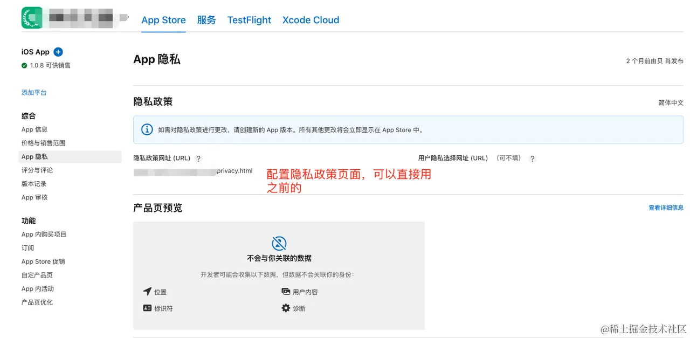Open App 内购买项目 in the sidebar
Viewport: 690px width, 338px height.
pos(44,234)
